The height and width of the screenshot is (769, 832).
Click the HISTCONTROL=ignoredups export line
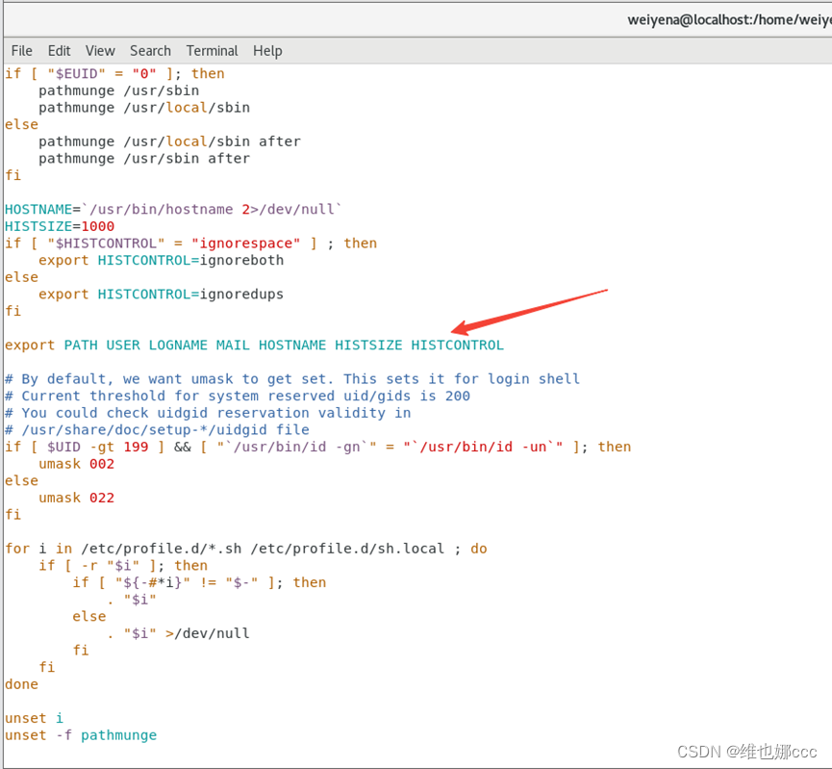click(162, 294)
